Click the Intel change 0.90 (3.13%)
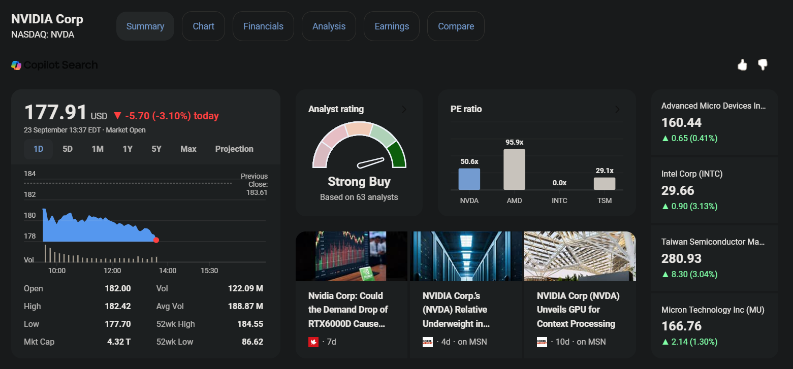This screenshot has height=369, width=793. 689,206
